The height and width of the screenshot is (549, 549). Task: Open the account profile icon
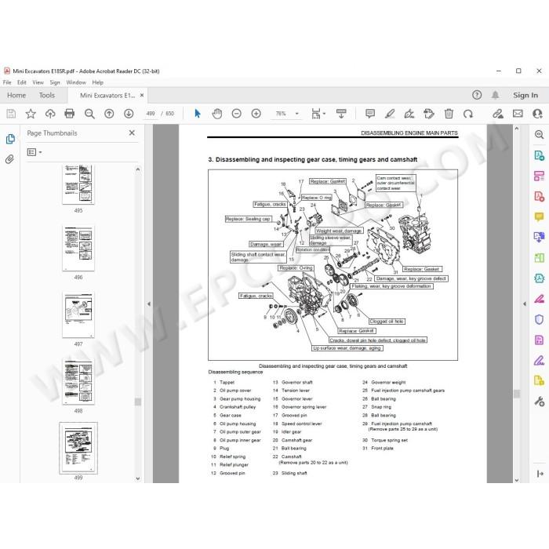pyautogui.click(x=537, y=114)
